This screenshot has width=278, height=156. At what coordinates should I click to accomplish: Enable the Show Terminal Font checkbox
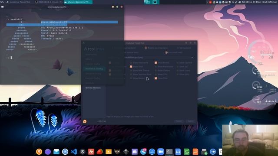tap(131, 74)
